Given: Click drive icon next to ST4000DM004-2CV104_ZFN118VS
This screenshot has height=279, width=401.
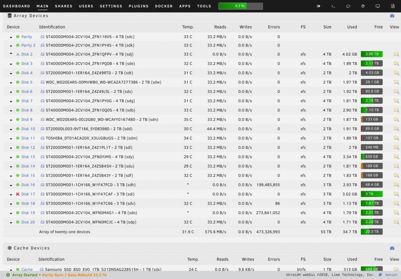Looking at the screenshot, I should (x=43, y=37).
